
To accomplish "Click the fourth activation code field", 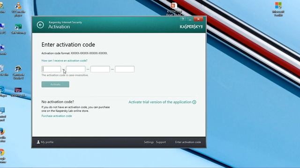I will click(125, 69).
